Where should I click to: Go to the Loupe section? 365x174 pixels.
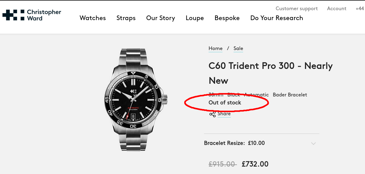pos(195,18)
